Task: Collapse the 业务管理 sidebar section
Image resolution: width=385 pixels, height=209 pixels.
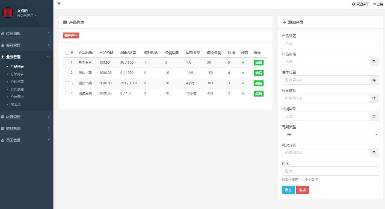Action: (26, 56)
